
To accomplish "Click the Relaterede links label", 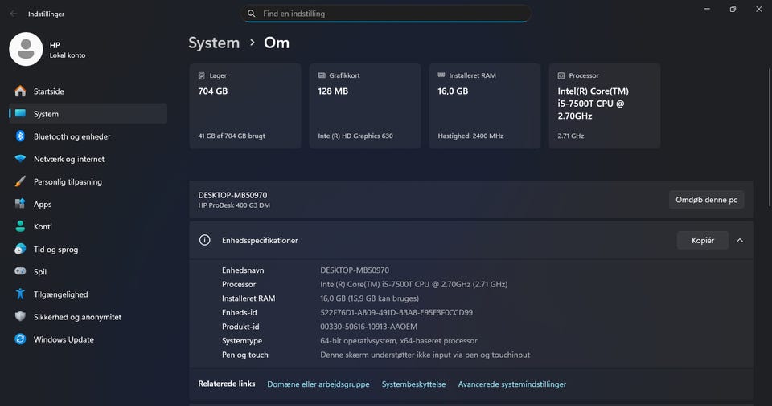I will [x=227, y=384].
